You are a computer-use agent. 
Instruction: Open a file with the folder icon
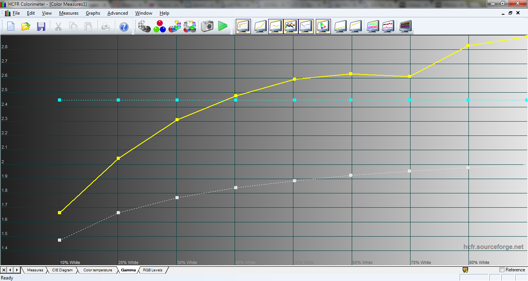point(26,27)
